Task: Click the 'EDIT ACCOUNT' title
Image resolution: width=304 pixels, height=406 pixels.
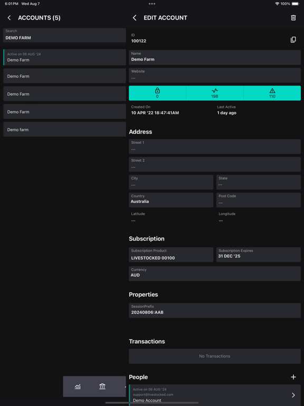Action: 165,17
